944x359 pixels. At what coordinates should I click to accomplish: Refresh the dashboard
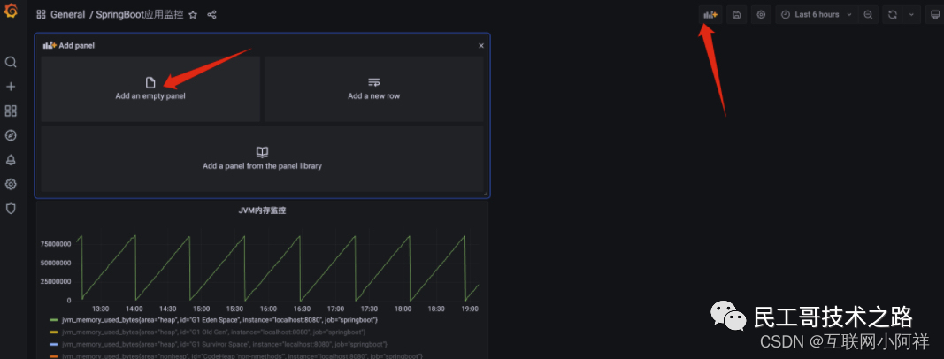point(892,15)
